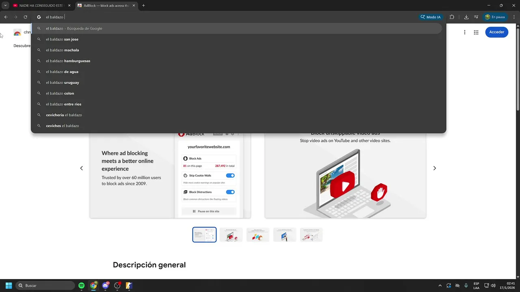Show the previous carousel screenshot
Image resolution: width=520 pixels, height=292 pixels.
point(81,168)
